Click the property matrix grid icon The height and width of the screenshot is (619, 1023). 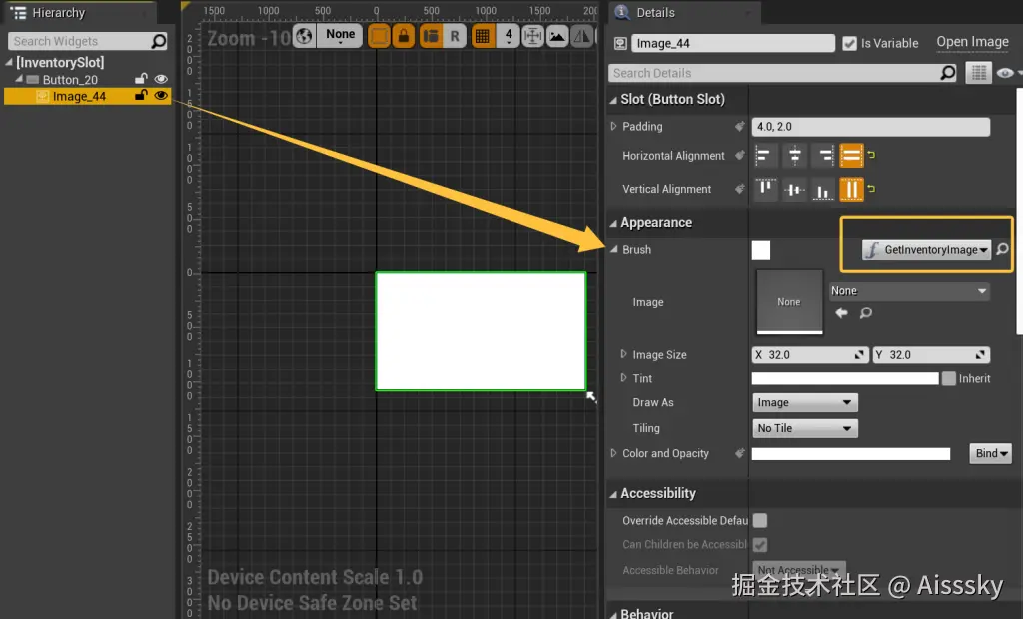pyautogui.click(x=979, y=73)
